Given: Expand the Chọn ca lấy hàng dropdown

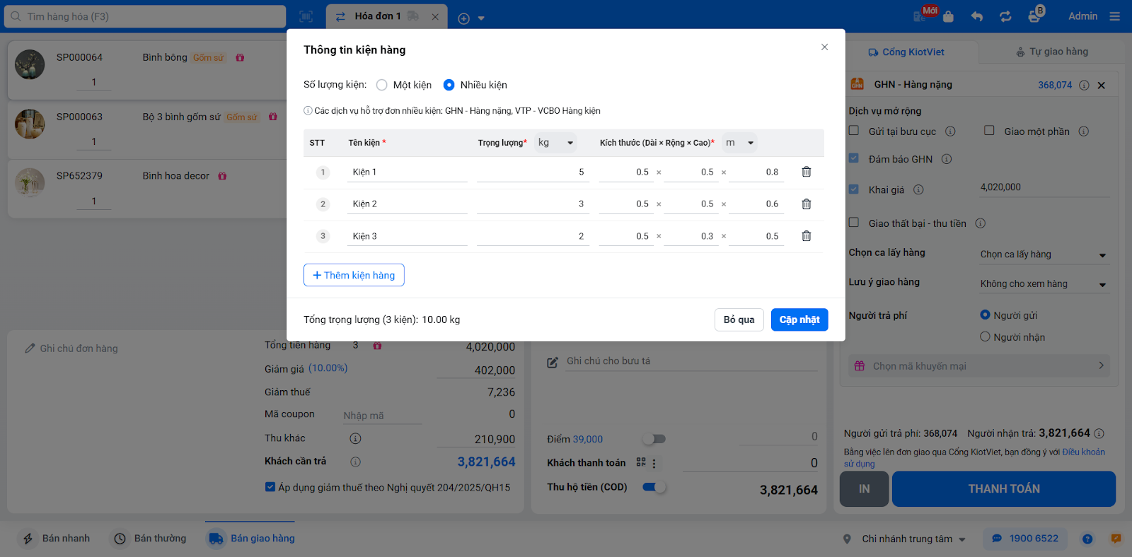Looking at the screenshot, I should (x=1043, y=254).
